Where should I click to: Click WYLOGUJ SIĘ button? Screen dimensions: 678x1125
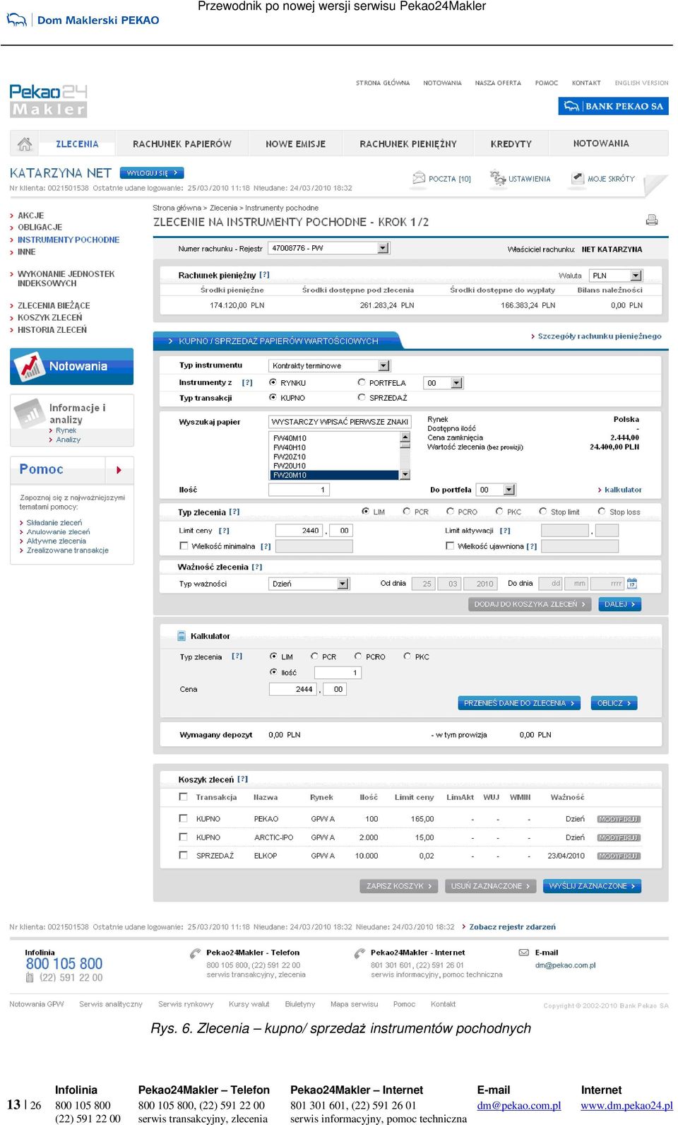pos(152,172)
